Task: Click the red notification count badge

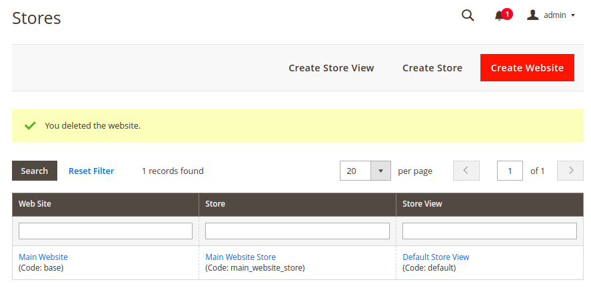Action: (507, 14)
